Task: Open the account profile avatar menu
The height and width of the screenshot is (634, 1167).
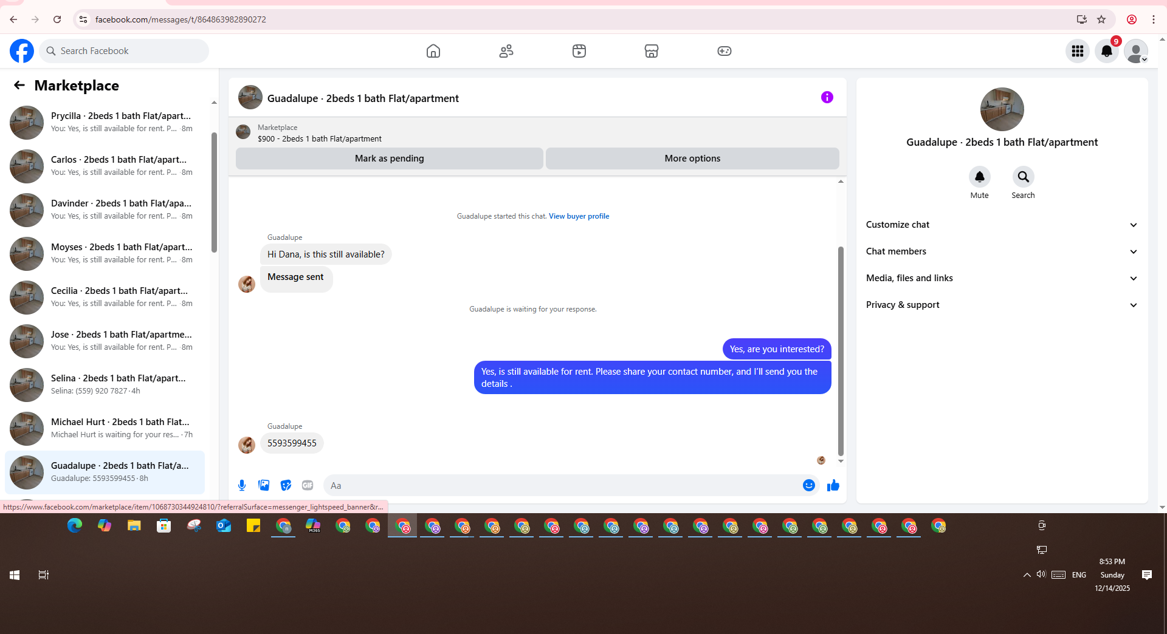Action: [x=1135, y=51]
